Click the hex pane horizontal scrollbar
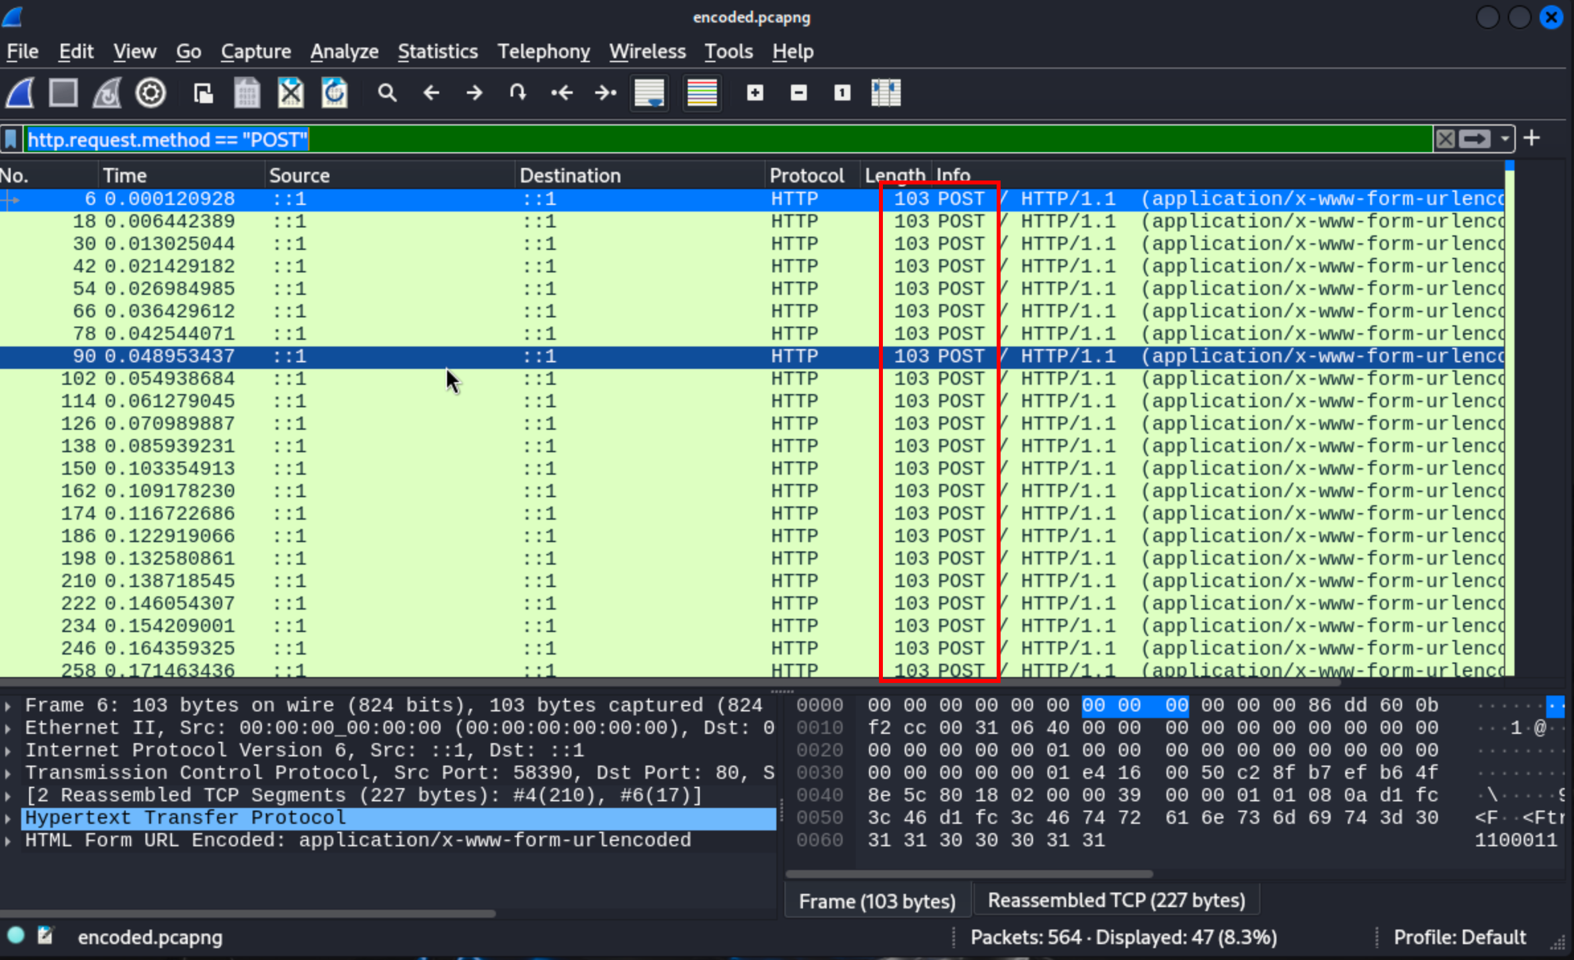Screen dimensions: 1574x960 tap(970, 874)
